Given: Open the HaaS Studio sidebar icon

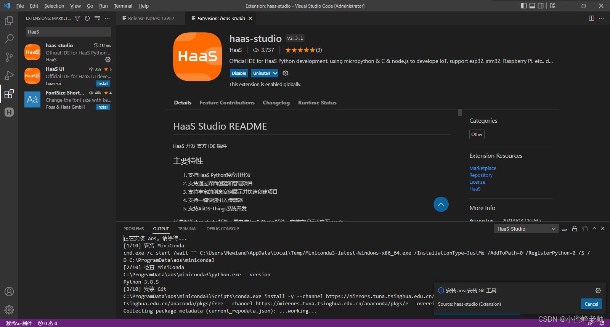Looking at the screenshot, I should [9, 112].
